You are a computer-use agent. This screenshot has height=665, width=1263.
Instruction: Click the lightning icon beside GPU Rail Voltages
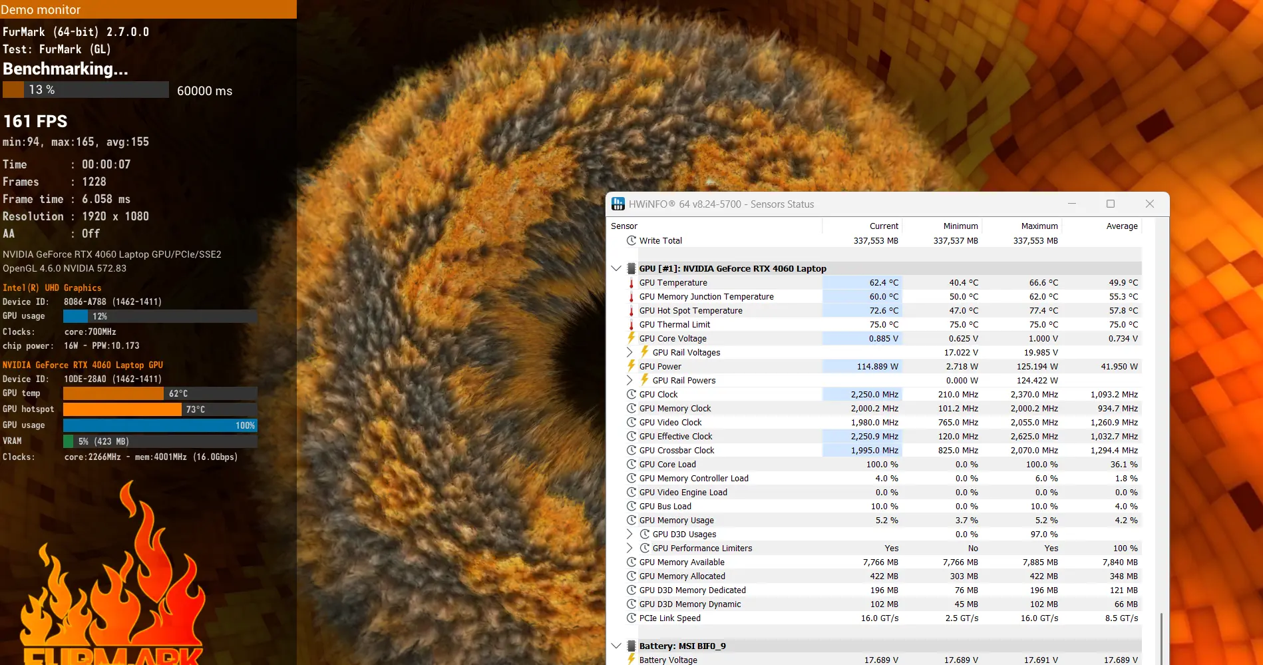(x=645, y=352)
